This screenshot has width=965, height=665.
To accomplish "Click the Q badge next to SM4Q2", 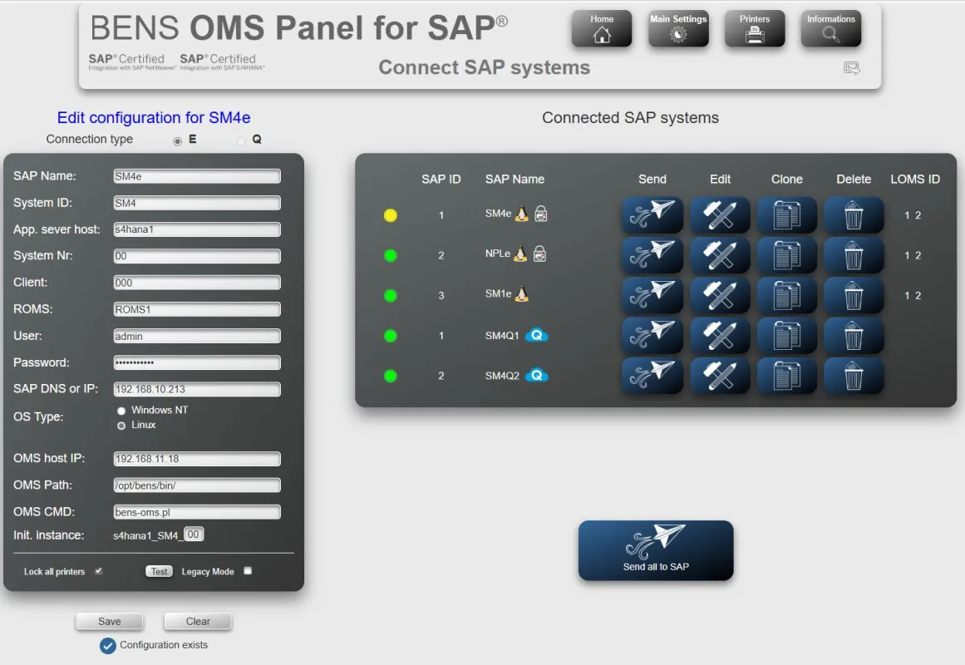I will point(537,375).
